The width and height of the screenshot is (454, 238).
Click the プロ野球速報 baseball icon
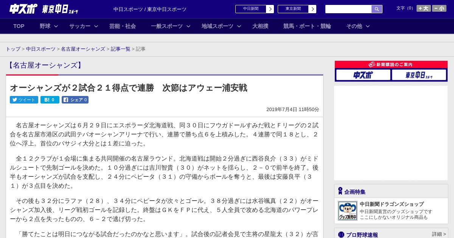(341, 235)
